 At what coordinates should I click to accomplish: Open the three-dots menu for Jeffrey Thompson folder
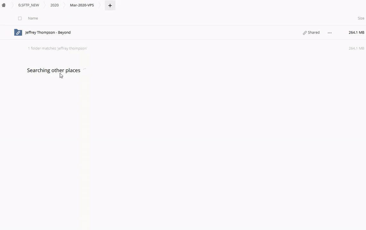click(329, 33)
